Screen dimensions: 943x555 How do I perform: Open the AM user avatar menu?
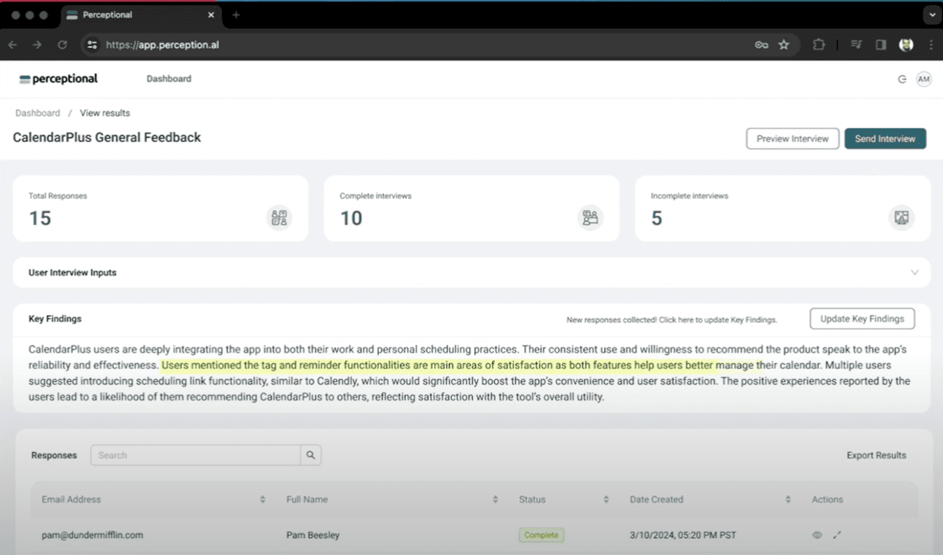pos(924,79)
